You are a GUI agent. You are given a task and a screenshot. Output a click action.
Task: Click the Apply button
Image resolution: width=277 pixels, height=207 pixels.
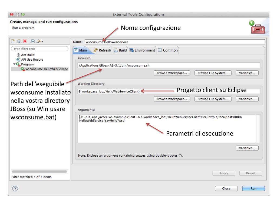224,173
